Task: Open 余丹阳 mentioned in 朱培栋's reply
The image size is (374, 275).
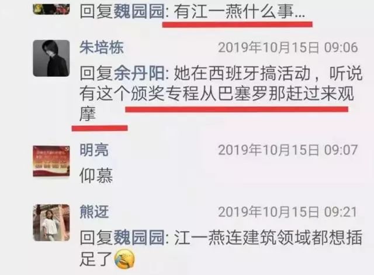Action: click(138, 74)
